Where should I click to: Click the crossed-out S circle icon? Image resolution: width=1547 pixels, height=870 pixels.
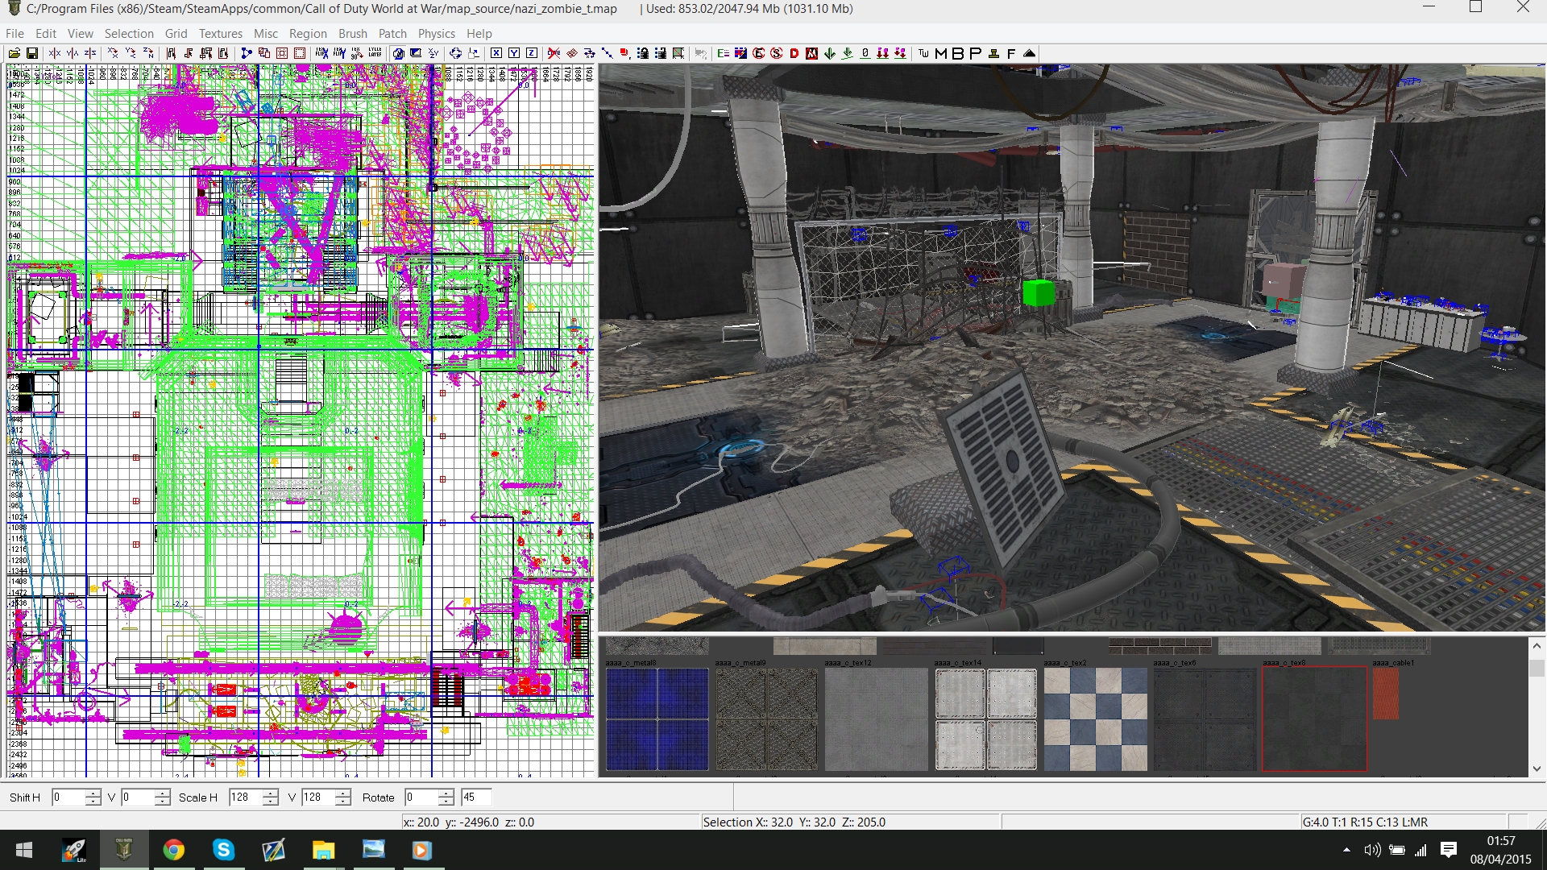click(776, 53)
